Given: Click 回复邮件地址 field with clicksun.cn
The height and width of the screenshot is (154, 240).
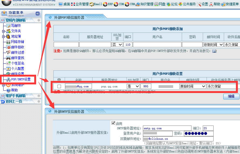Looking at the screenshot, I should point(178,139).
